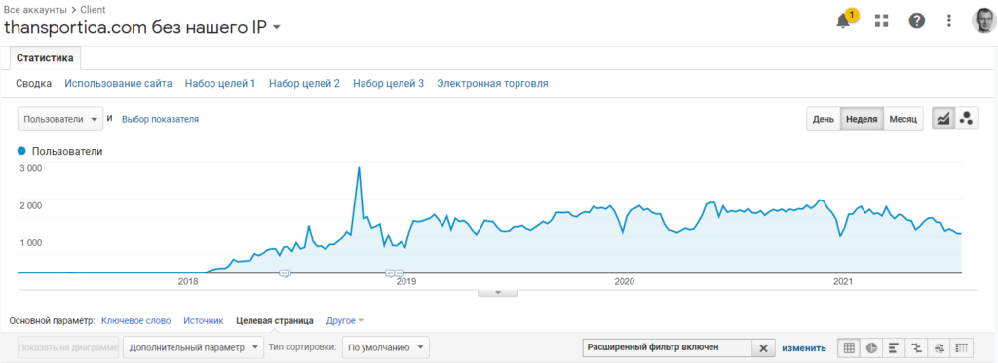Select the Использование сайта subtab
998x363 pixels.
[118, 84]
